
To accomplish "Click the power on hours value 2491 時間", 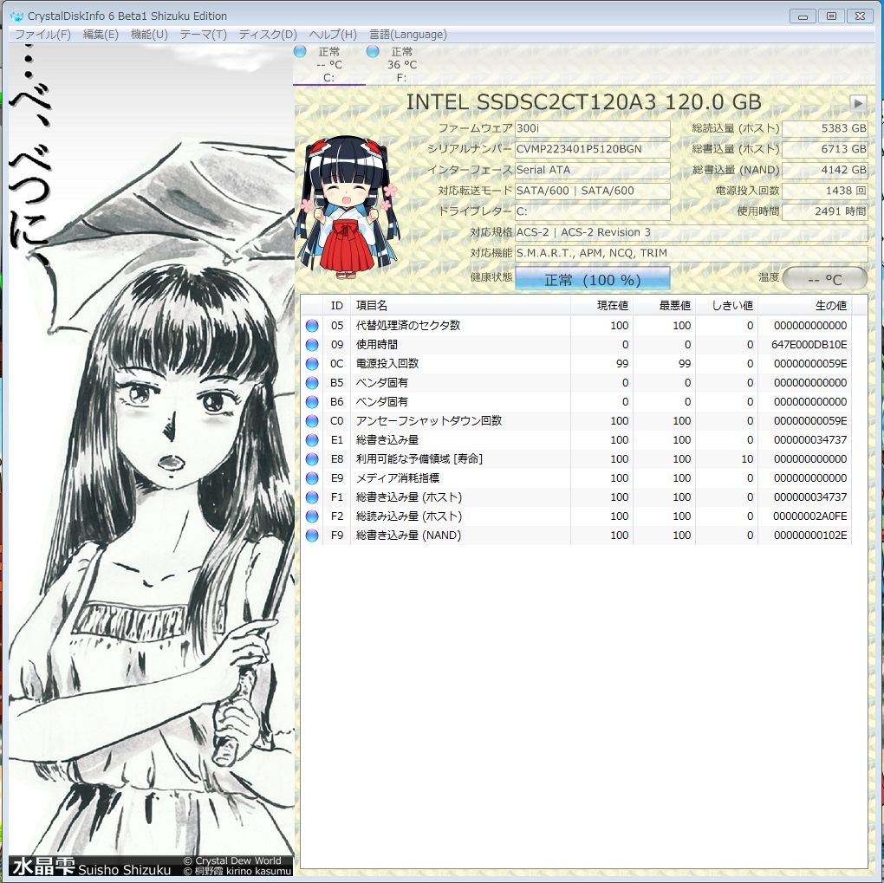I will coord(825,212).
